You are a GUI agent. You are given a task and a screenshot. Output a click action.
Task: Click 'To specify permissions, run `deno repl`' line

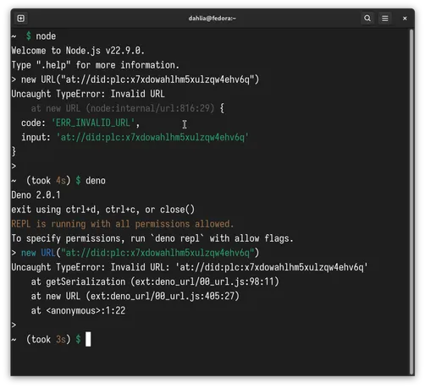(x=152, y=238)
